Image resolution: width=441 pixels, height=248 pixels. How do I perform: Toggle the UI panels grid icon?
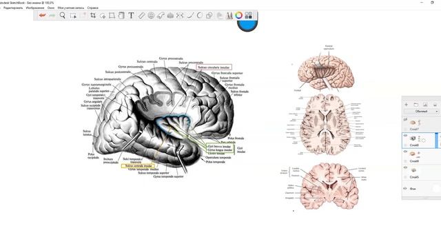pos(248,15)
